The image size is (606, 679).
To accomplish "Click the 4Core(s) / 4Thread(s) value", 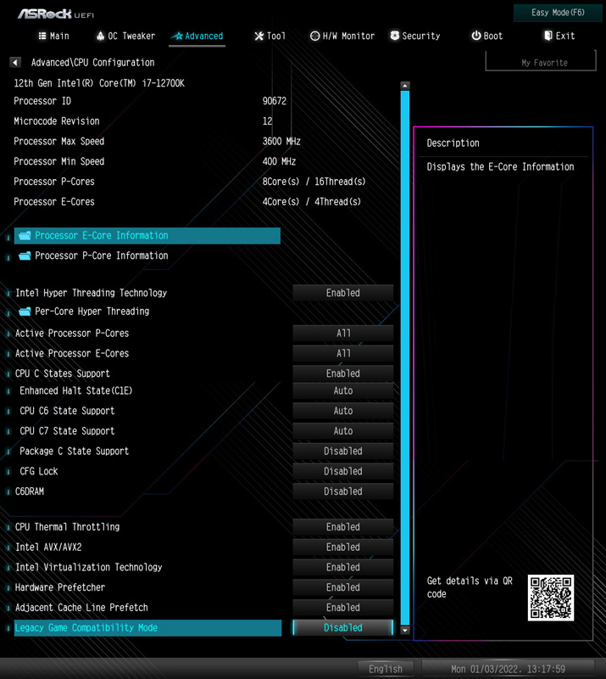I will 311,202.
